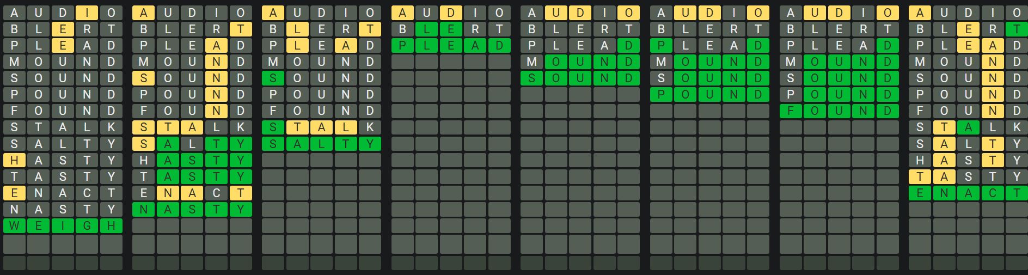Screen dimensions: 1028x275
Task: Click green P tile in fourth board's PLEAD row
Action: (402, 45)
